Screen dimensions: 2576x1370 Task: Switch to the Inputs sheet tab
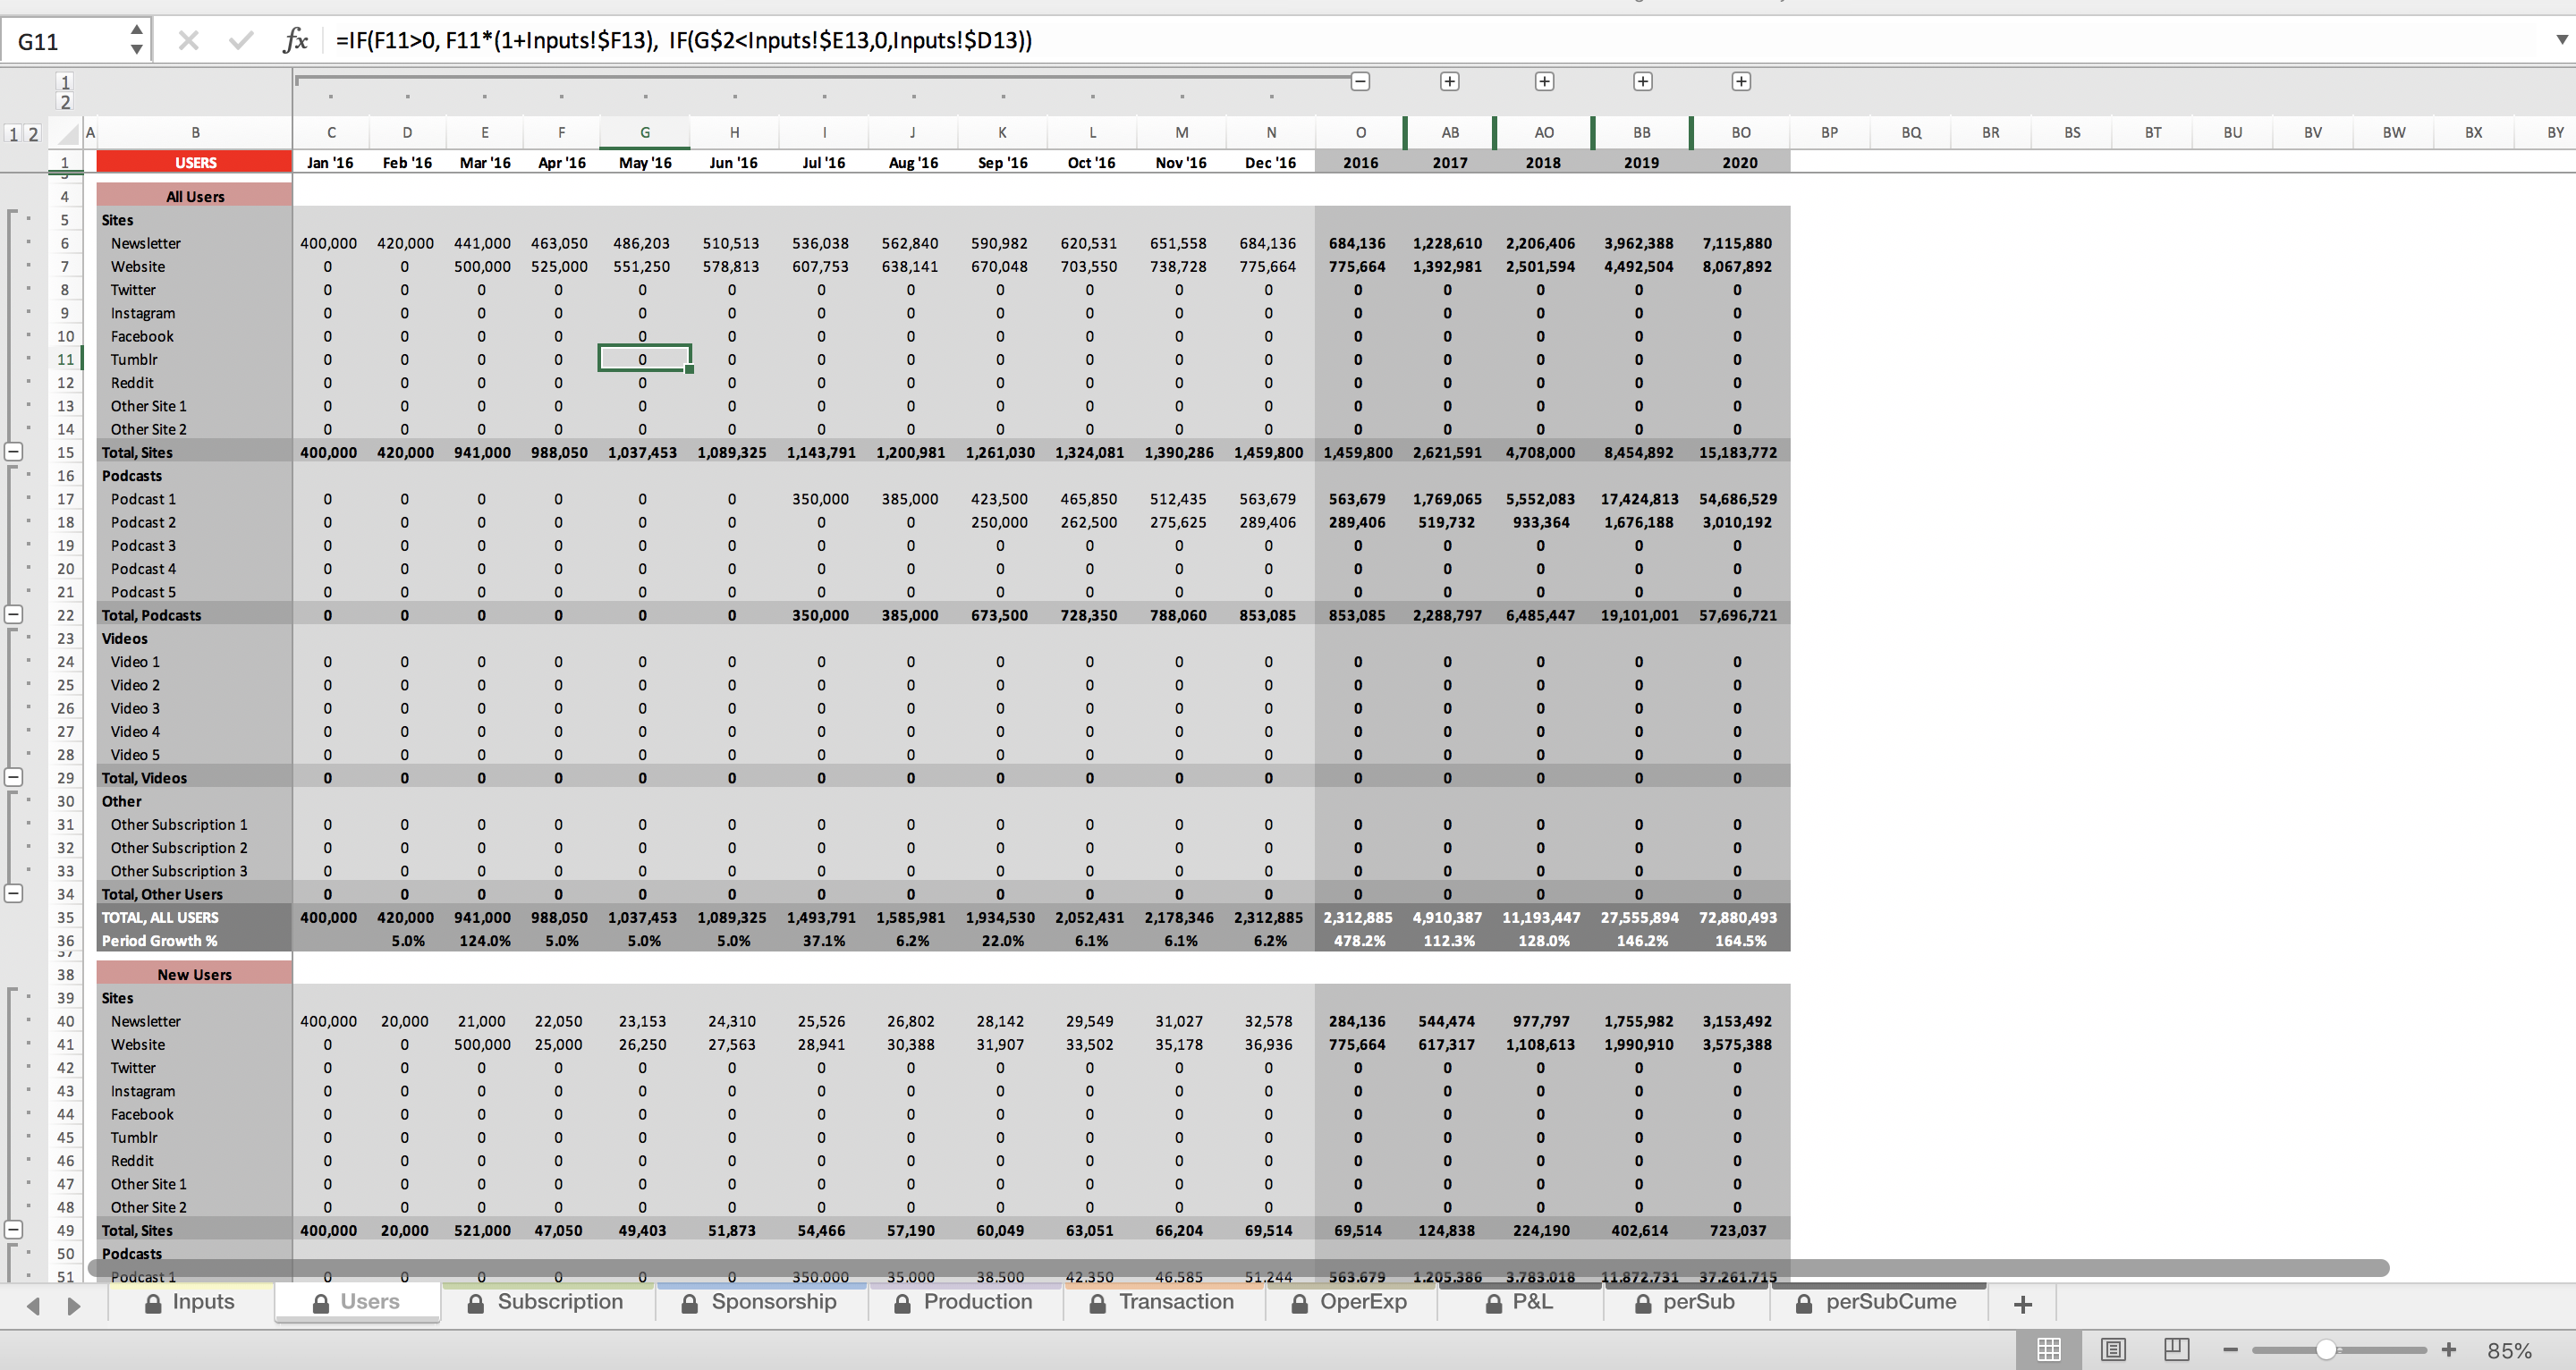point(190,1302)
